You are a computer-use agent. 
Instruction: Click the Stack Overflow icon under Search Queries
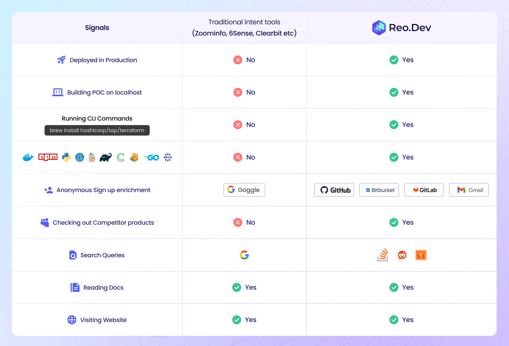[x=383, y=255]
